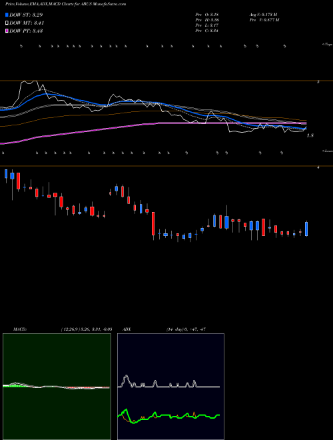Click the 'Pre O: 3.18' open value
The width and height of the screenshot is (333, 440).
(207, 14)
